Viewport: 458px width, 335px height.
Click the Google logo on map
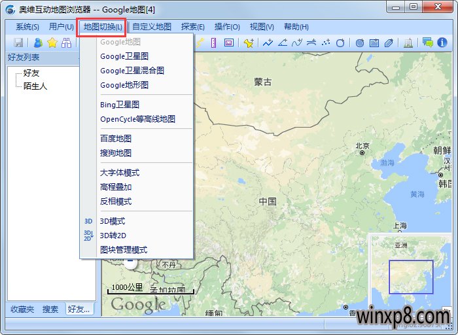138,305
